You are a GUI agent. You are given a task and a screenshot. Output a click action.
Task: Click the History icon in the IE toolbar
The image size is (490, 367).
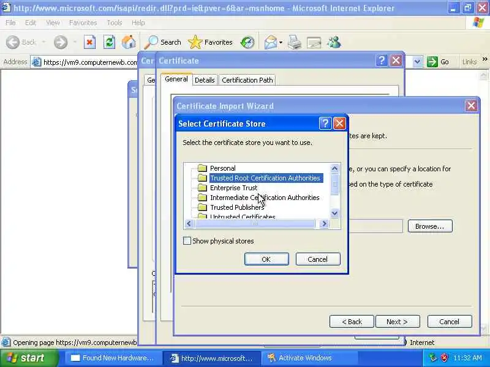click(247, 42)
